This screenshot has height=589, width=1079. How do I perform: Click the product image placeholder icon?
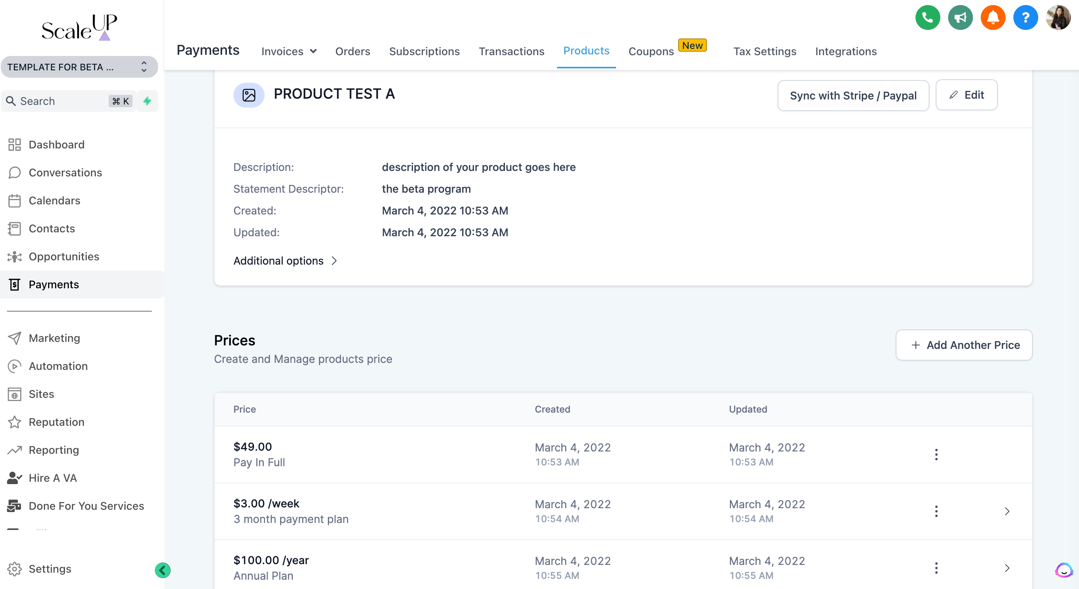(x=249, y=95)
